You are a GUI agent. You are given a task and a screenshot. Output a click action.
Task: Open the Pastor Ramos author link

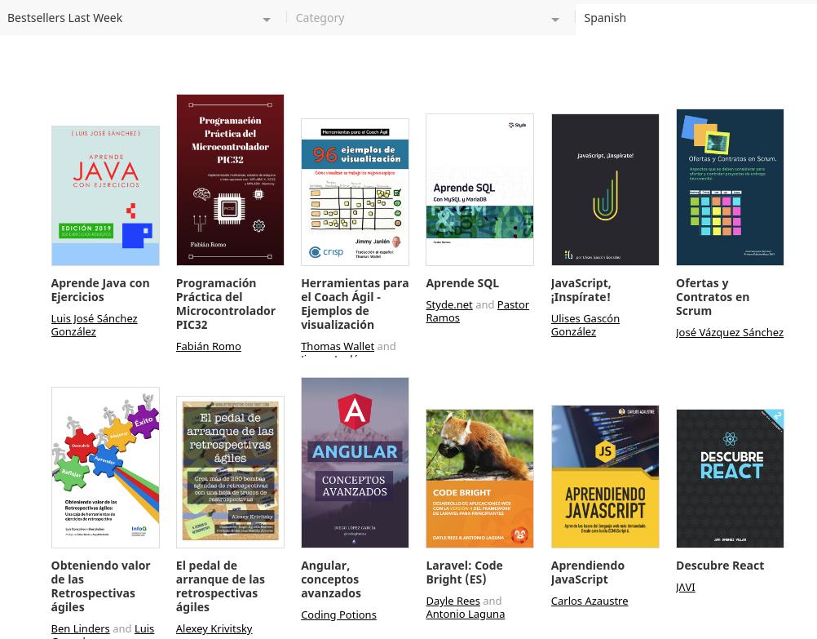[477, 312]
